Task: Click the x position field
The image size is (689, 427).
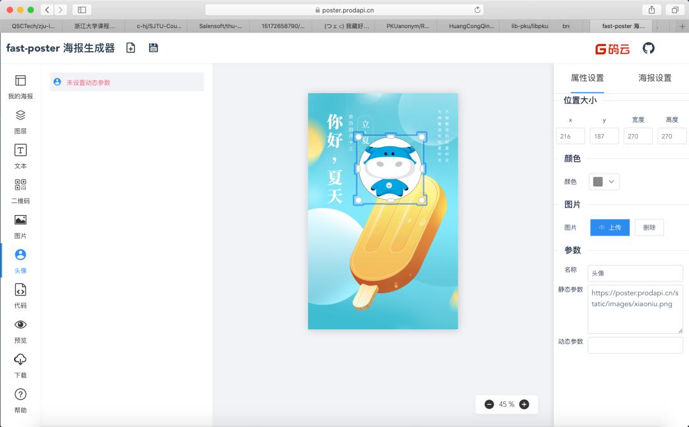Action: coord(570,137)
